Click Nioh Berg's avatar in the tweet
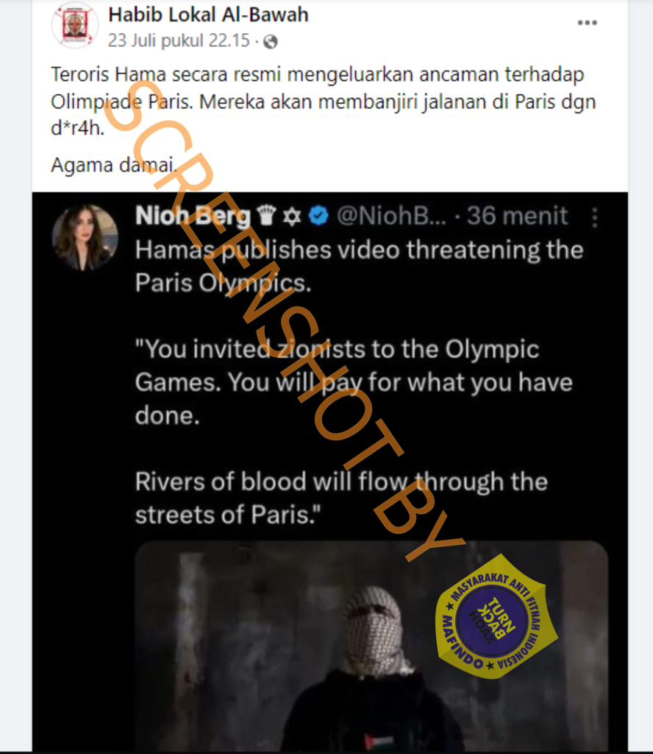The width and height of the screenshot is (653, 754). tap(85, 237)
